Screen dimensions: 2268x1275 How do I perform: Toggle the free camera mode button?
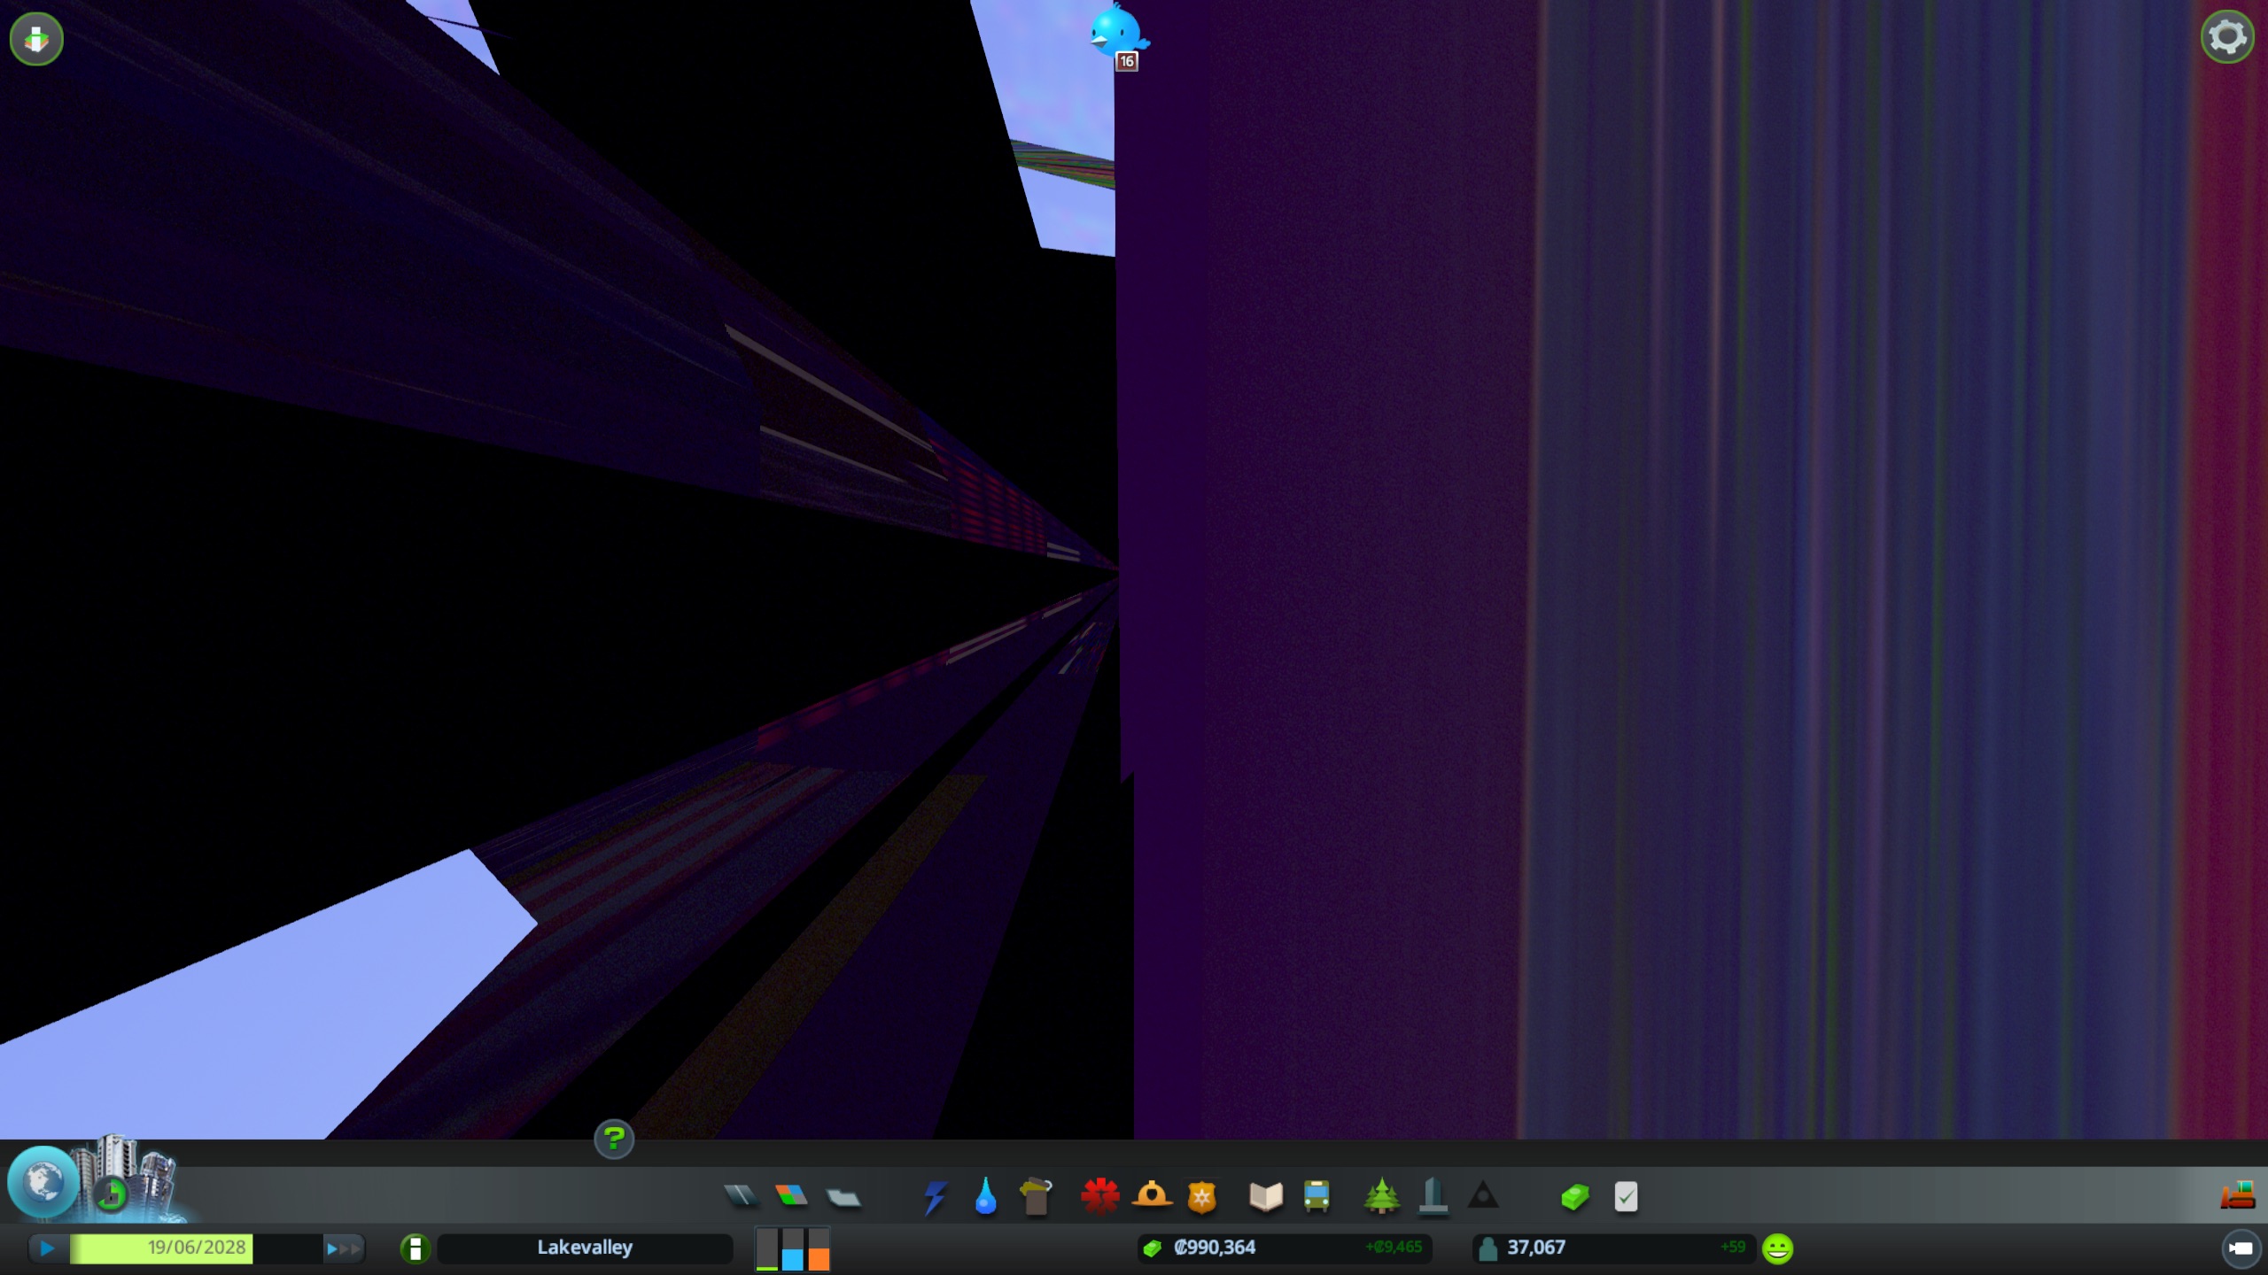(x=2241, y=1248)
